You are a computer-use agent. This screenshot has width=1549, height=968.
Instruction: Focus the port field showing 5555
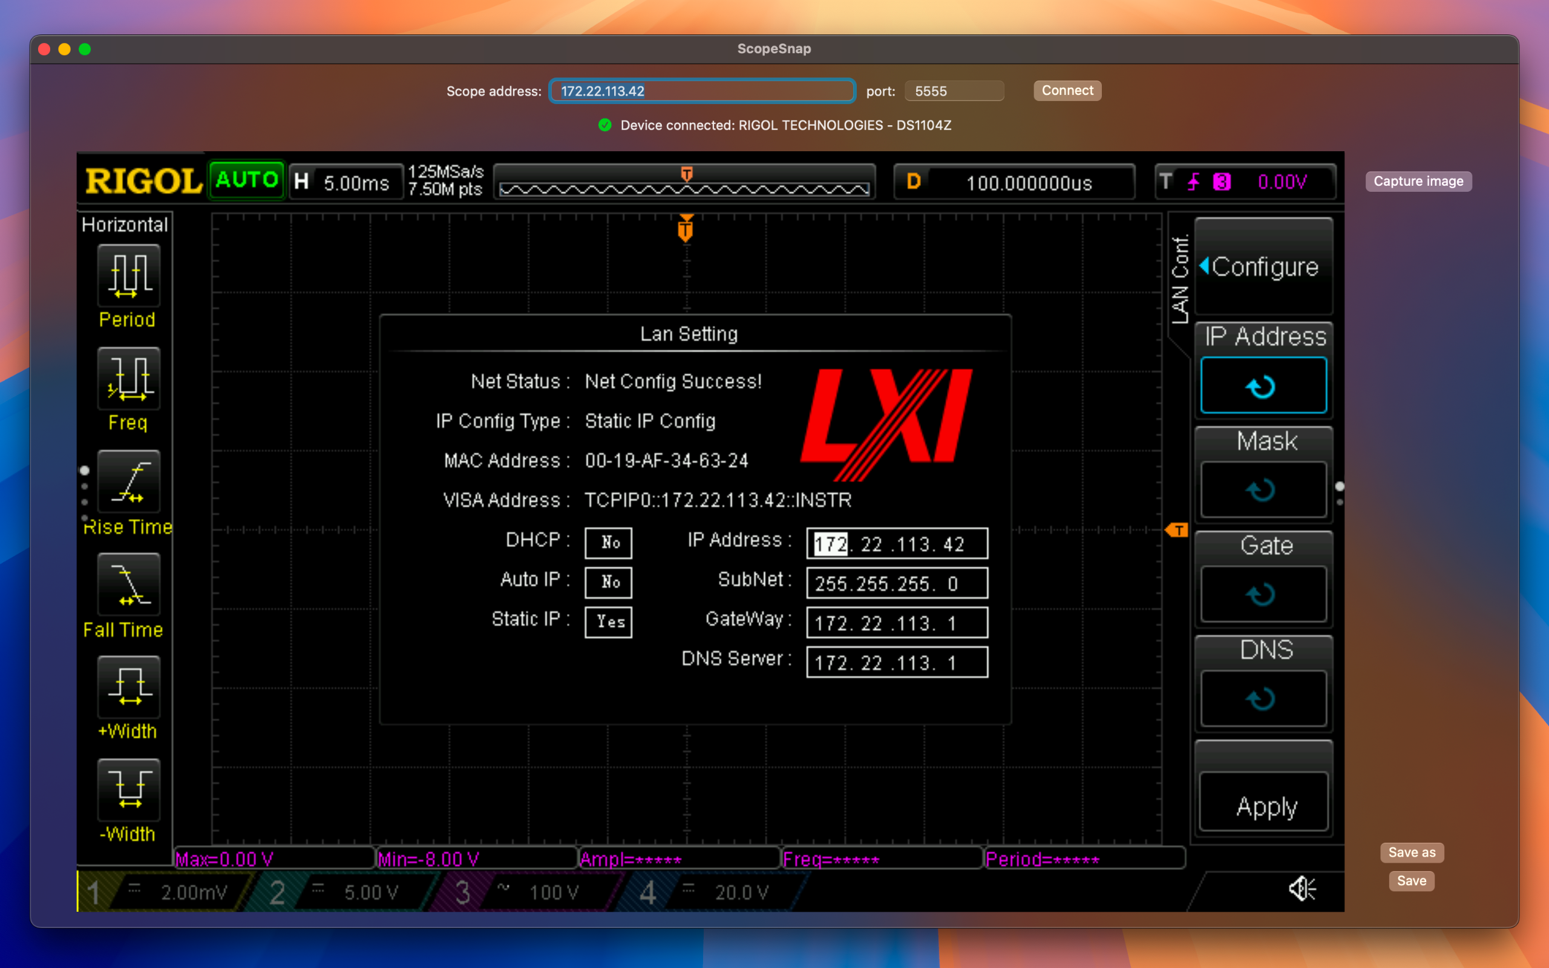(954, 91)
